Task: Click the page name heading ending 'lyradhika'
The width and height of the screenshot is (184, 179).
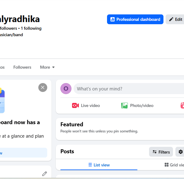Action: click(20, 19)
